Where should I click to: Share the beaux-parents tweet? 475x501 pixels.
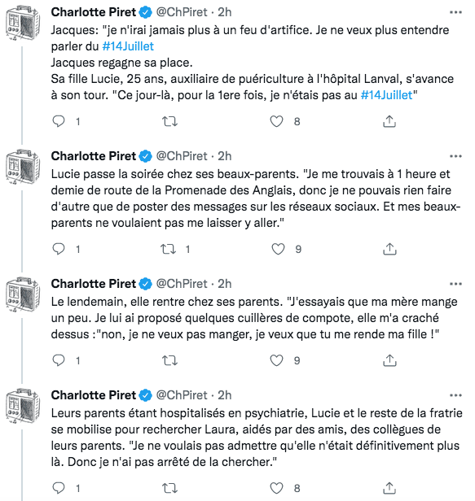pyautogui.click(x=389, y=249)
